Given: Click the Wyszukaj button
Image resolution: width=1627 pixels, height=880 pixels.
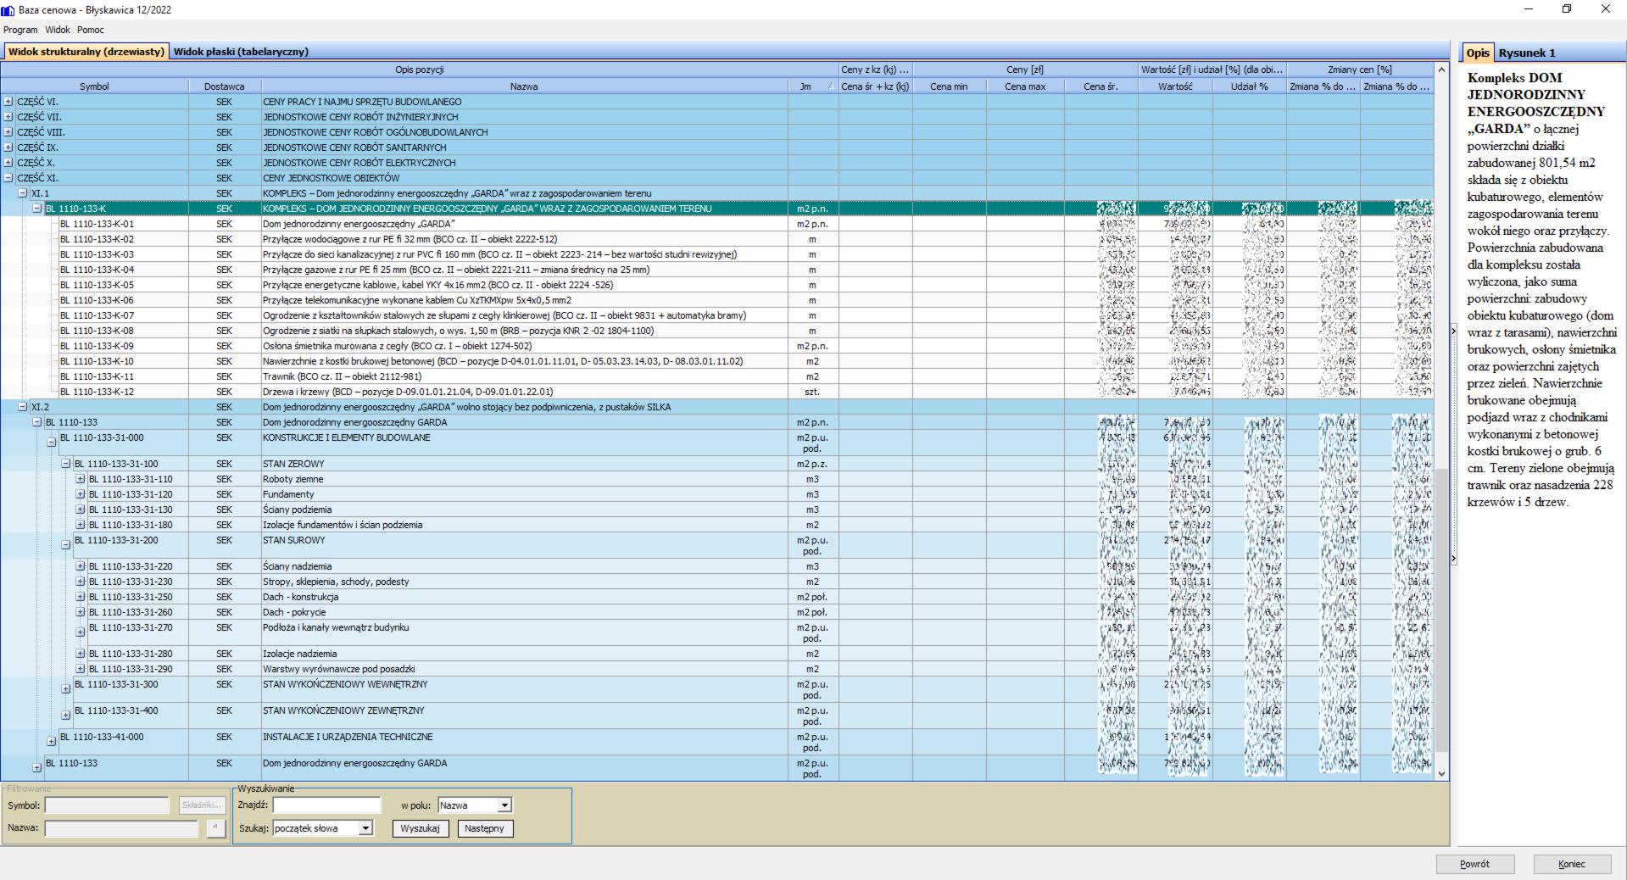Looking at the screenshot, I should pyautogui.click(x=420, y=828).
